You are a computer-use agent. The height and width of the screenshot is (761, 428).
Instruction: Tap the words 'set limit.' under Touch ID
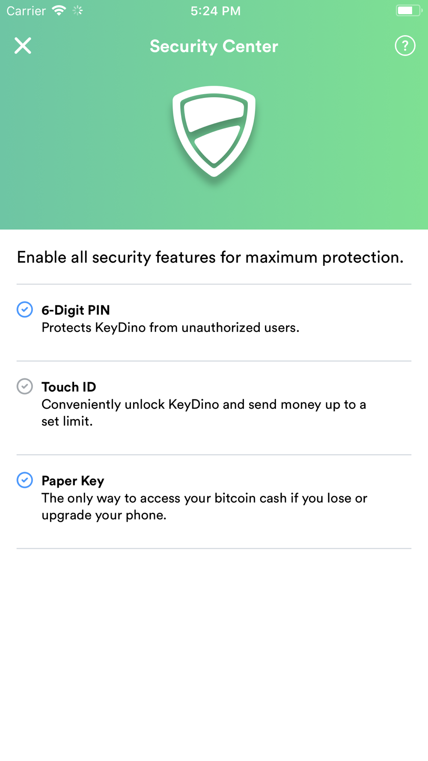pyautogui.click(x=67, y=422)
